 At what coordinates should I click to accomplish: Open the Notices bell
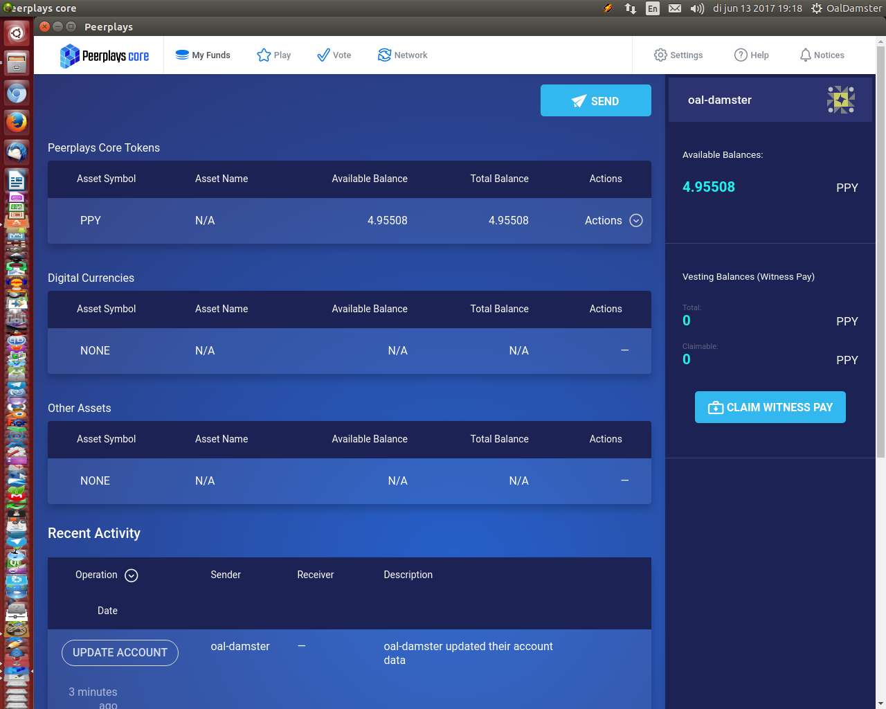(822, 55)
